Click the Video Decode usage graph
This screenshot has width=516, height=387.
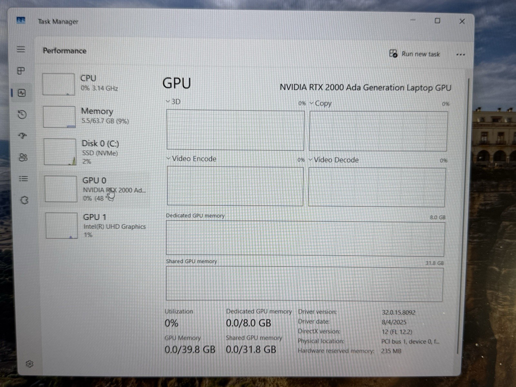pos(377,187)
